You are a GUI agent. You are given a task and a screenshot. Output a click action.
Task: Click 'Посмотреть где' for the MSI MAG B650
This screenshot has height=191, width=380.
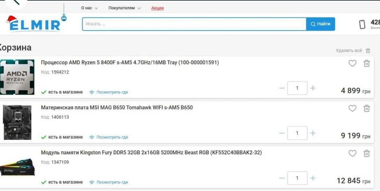tap(109, 137)
